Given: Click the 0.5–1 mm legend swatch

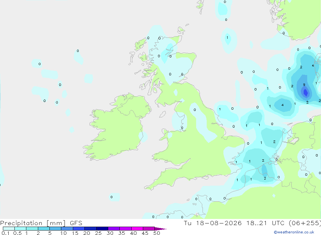Looking at the screenshot, I should pos(21,229).
